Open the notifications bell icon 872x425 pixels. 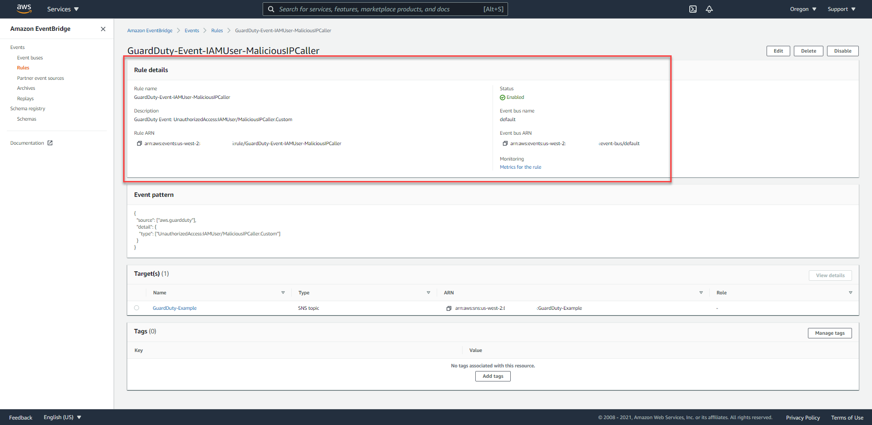pyautogui.click(x=709, y=9)
